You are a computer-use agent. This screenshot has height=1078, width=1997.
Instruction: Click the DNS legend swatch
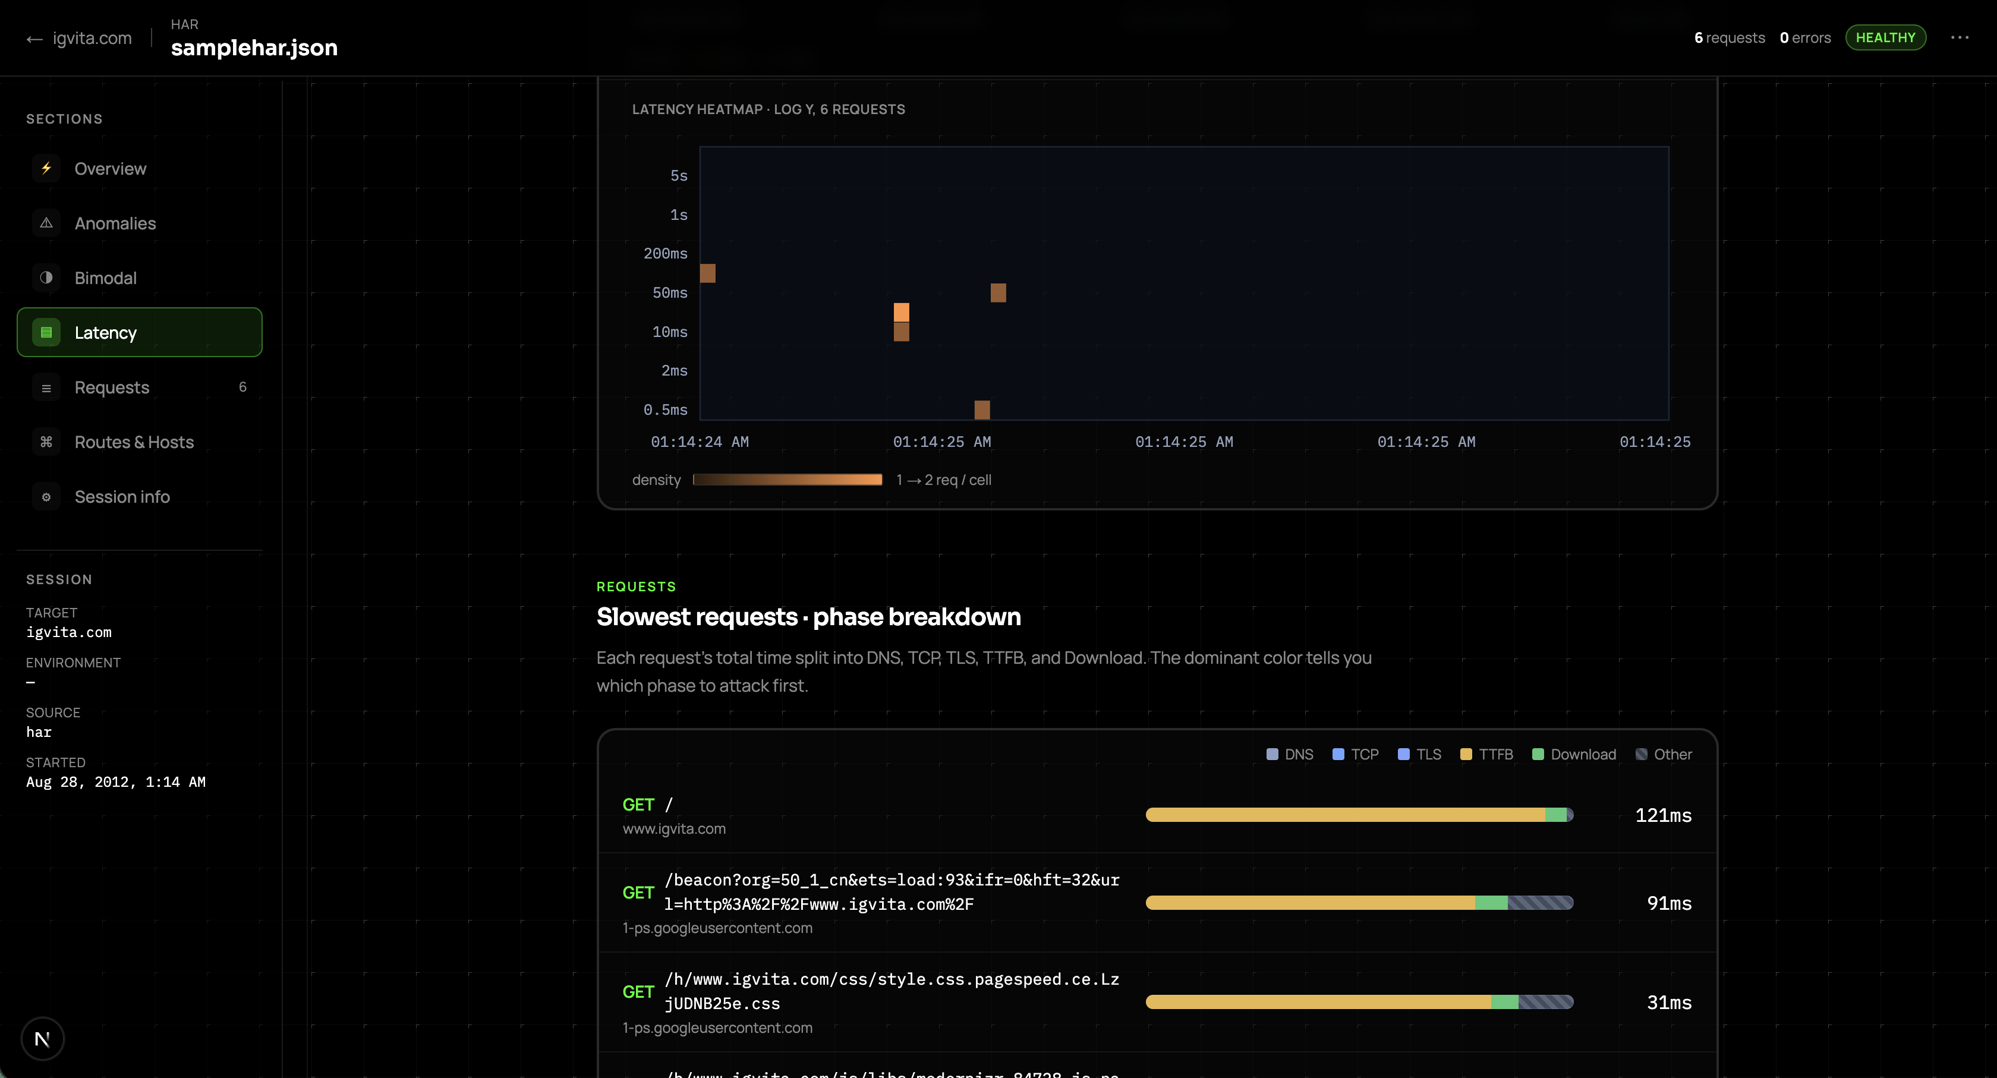(1272, 754)
